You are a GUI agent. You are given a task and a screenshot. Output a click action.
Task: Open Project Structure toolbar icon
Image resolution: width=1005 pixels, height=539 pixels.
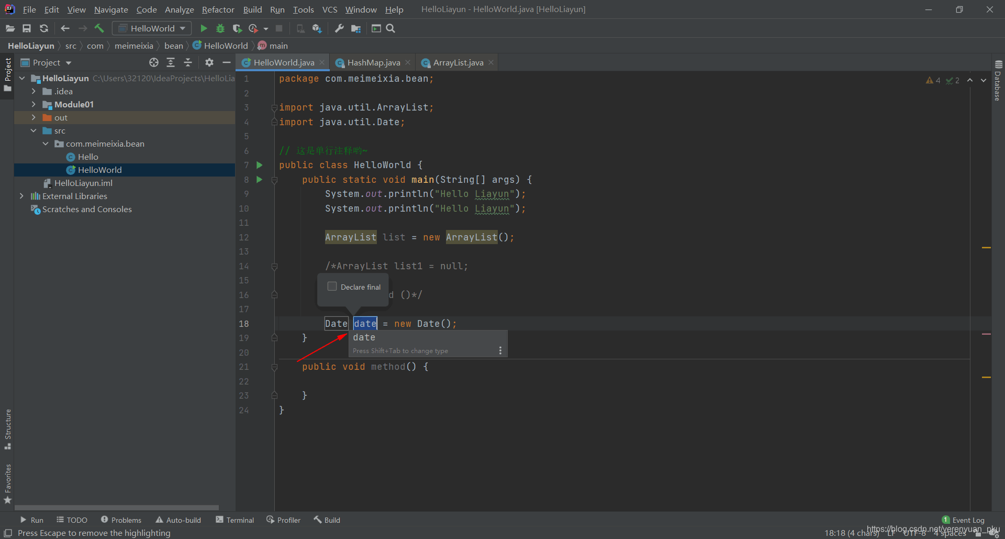(356, 28)
